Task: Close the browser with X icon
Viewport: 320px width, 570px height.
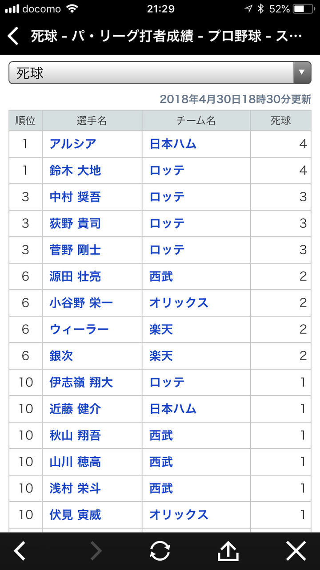Action: point(296,551)
